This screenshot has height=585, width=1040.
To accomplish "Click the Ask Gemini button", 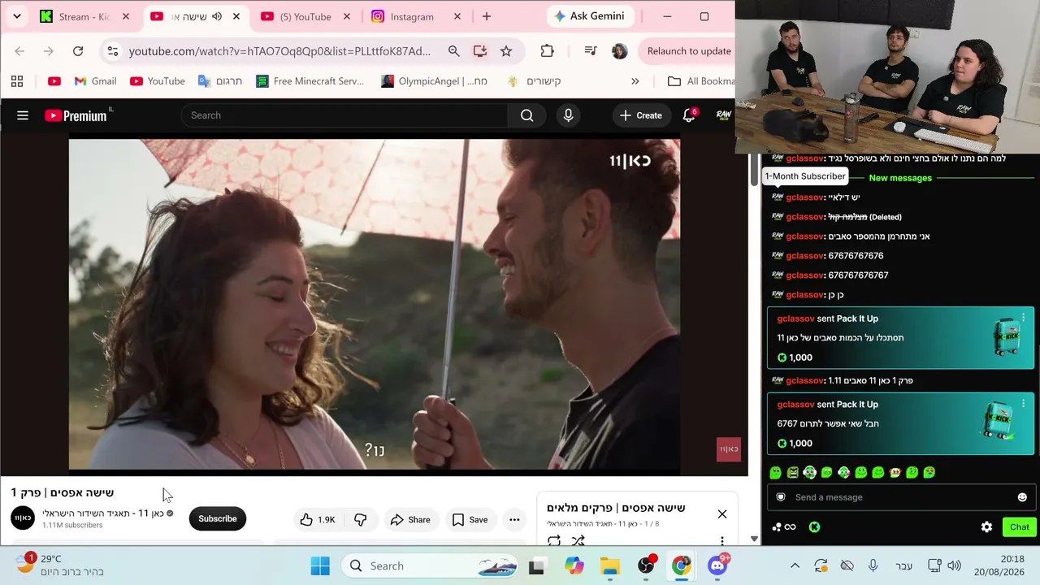I will click(x=589, y=16).
